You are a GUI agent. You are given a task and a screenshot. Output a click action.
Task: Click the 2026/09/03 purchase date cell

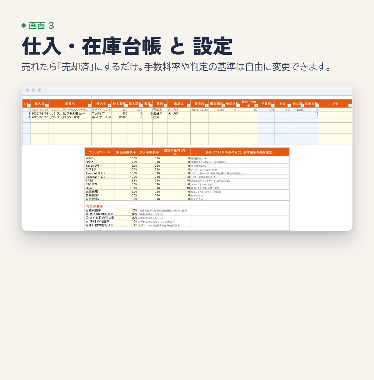(40, 117)
